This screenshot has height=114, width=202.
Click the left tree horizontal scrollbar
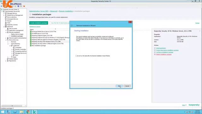(x=13, y=106)
